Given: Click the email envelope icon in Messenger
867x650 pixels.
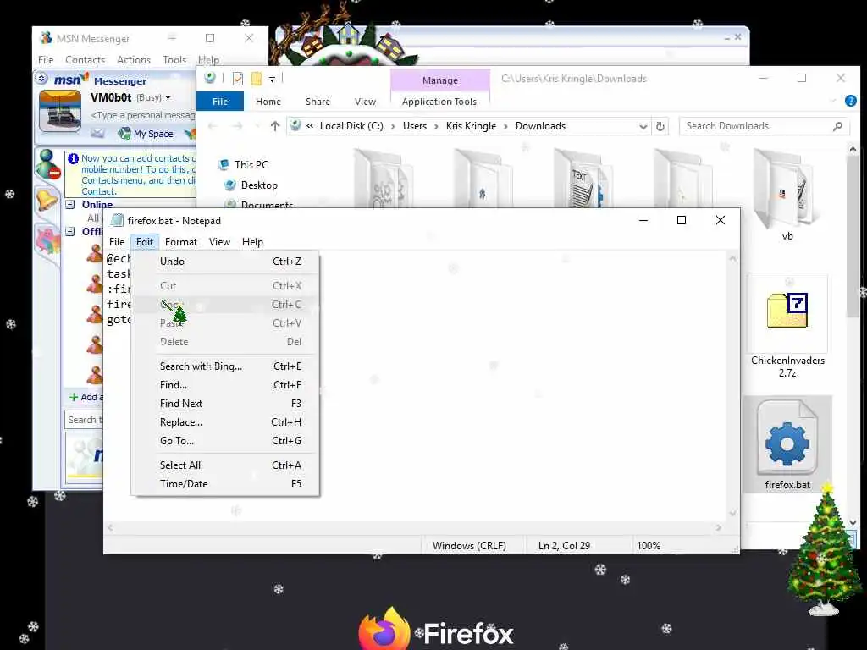Looking at the screenshot, I should 97,133.
